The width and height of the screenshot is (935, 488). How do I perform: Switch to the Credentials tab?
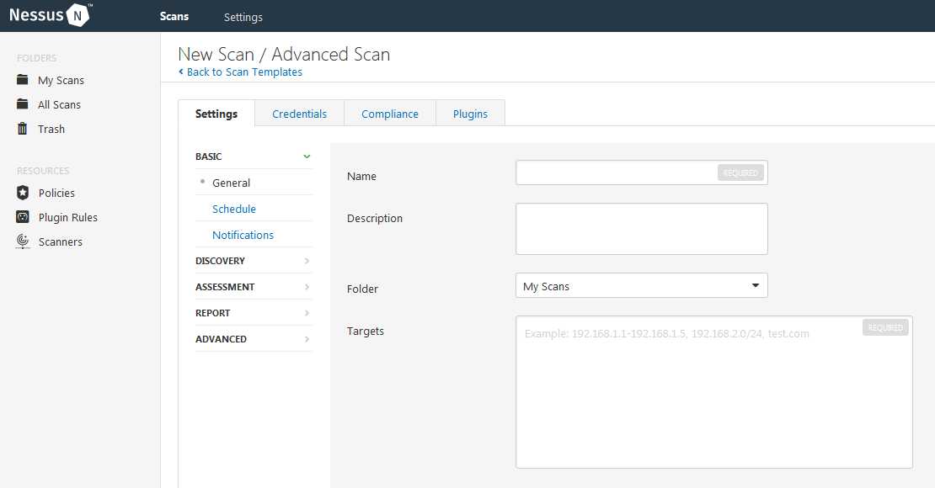click(299, 114)
